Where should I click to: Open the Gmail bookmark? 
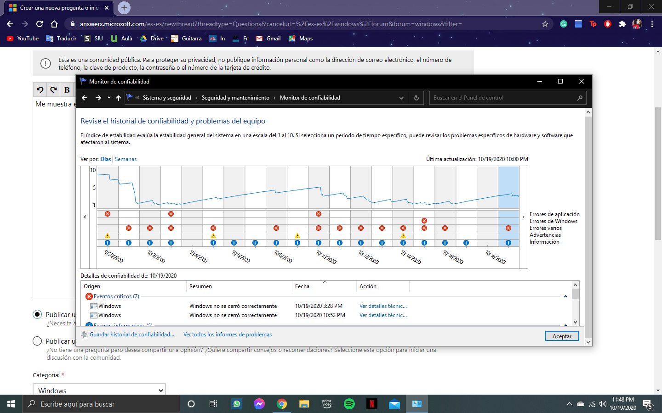coord(268,39)
